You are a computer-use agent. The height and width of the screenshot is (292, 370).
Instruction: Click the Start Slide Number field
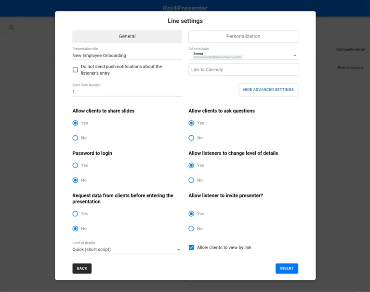pyautogui.click(x=127, y=92)
